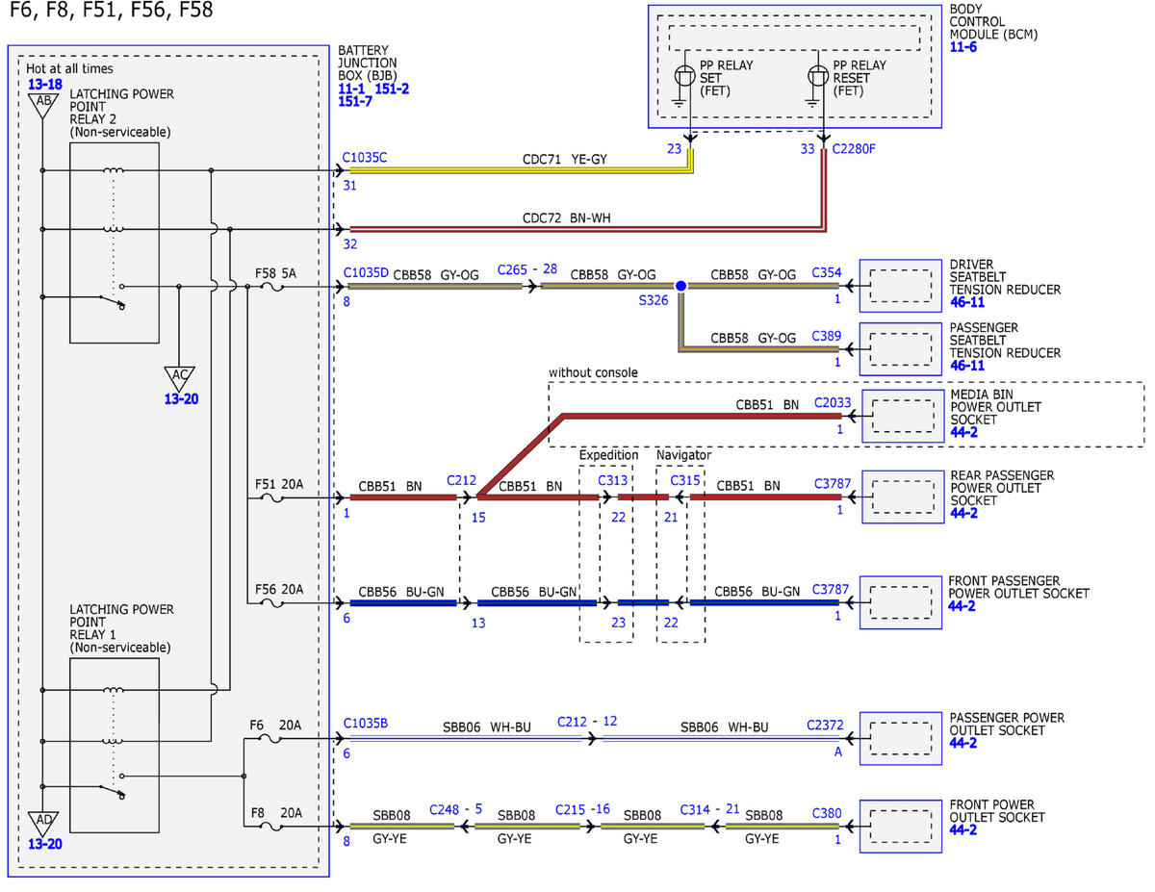Select connector label C2280F
Screen dimensions: 1155x892
(855, 148)
